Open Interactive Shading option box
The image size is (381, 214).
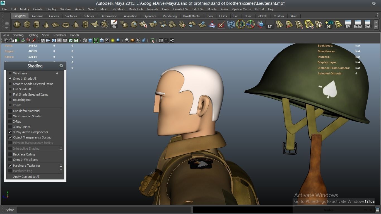tap(61, 149)
